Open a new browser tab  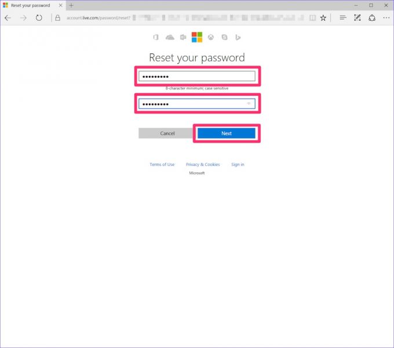click(71, 5)
